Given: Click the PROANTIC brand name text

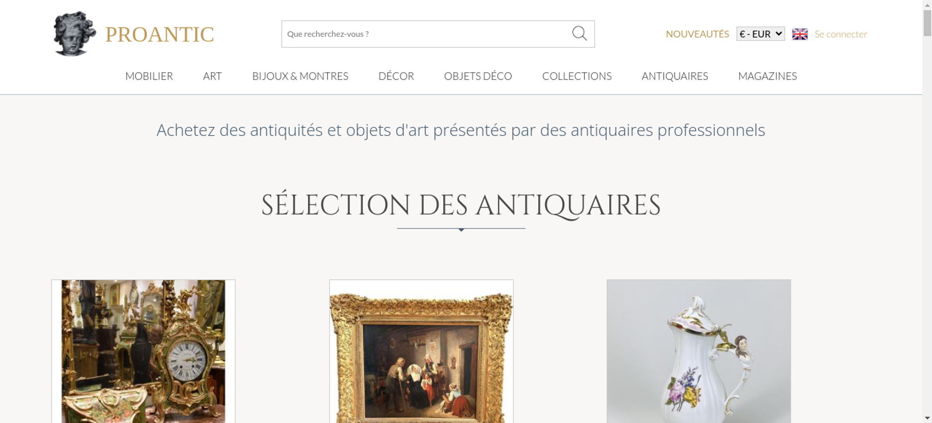Looking at the screenshot, I should (x=159, y=34).
